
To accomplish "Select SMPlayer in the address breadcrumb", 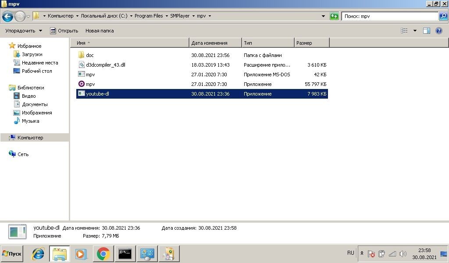I will click(x=180, y=16).
